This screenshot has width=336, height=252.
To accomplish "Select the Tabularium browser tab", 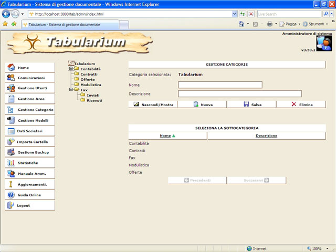I will pyautogui.click(x=70, y=25).
